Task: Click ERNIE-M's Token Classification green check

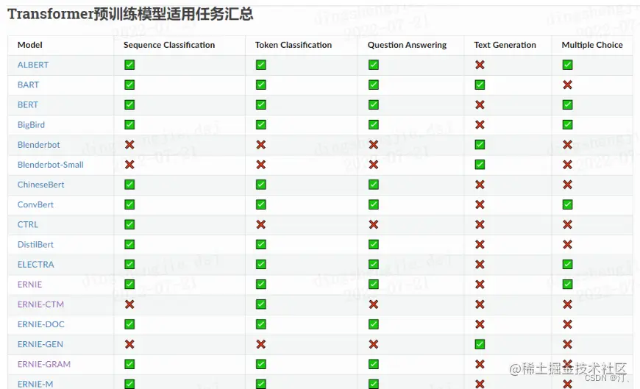Action: pos(261,384)
